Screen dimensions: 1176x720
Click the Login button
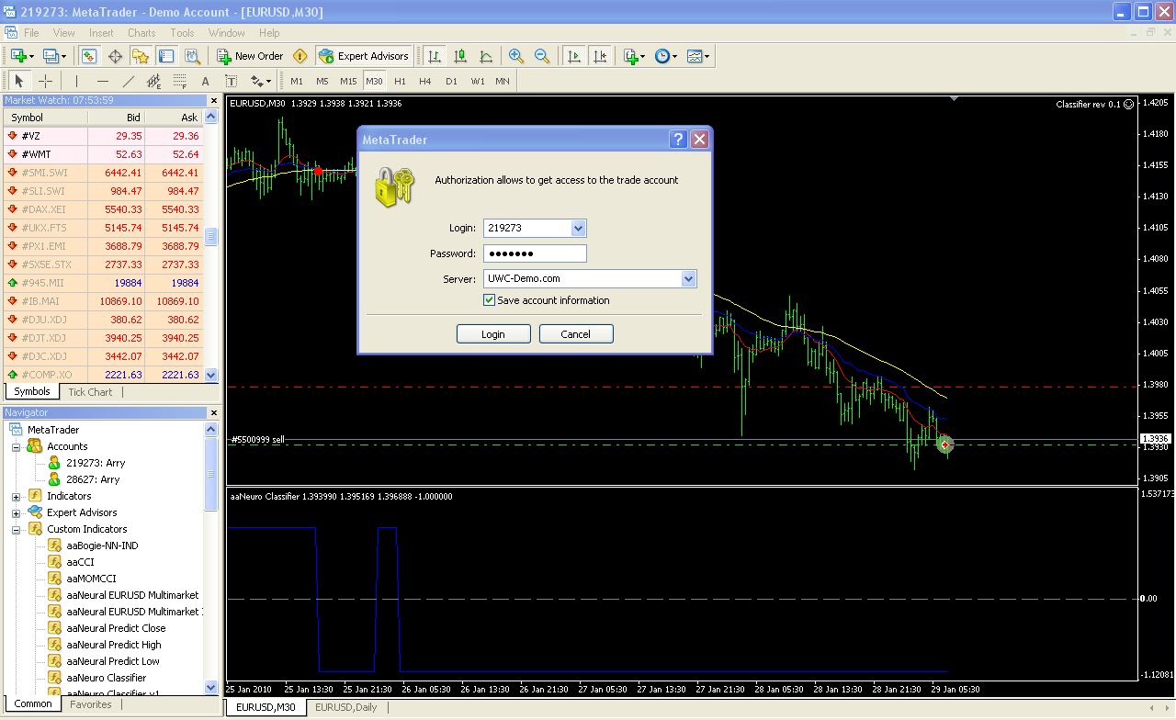pyautogui.click(x=493, y=334)
